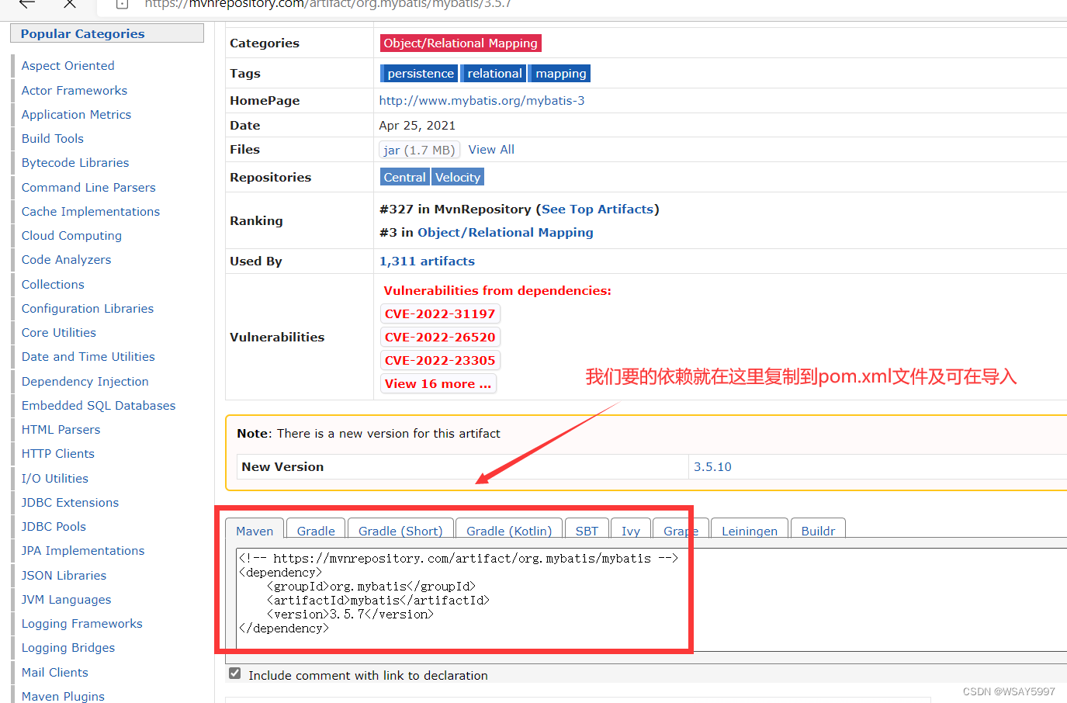This screenshot has width=1067, height=703.
Task: Open Collections category
Action: point(53,285)
